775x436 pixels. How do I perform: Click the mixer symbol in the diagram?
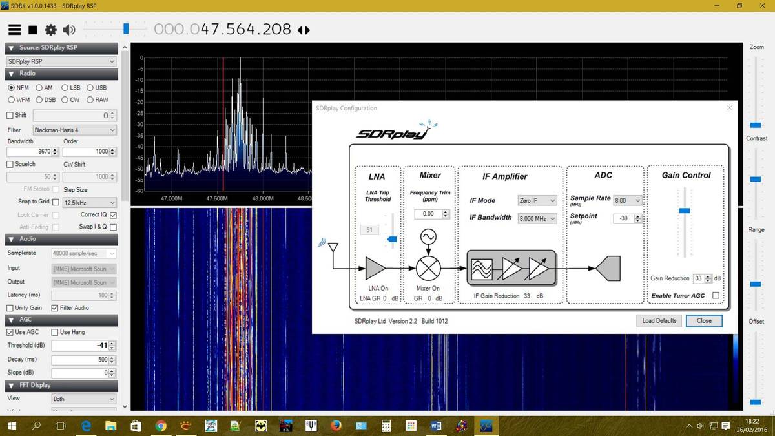[x=428, y=267]
